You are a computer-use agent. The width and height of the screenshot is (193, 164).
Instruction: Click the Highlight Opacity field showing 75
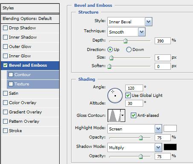[x=163, y=138]
